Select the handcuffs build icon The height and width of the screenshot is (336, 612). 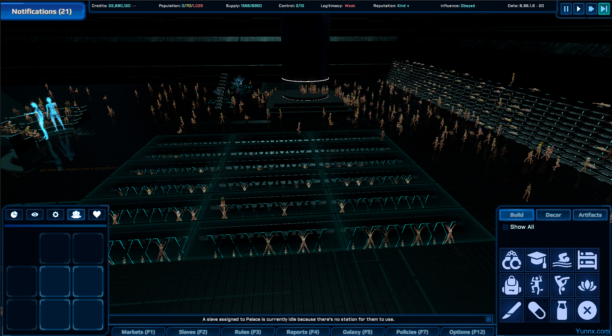[511, 260]
